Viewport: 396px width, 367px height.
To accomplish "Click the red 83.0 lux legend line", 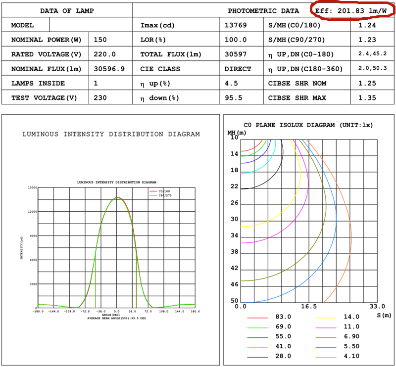I will (x=257, y=317).
